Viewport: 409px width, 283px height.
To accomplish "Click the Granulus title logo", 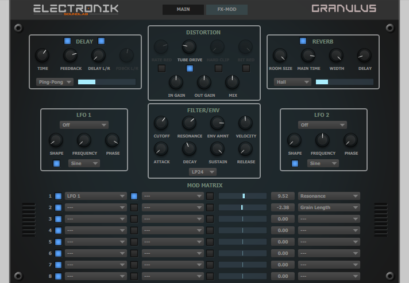I will pos(344,9).
